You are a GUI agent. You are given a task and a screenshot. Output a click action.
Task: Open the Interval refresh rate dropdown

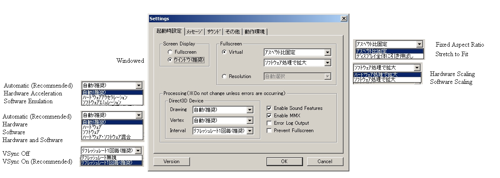(x=250, y=131)
